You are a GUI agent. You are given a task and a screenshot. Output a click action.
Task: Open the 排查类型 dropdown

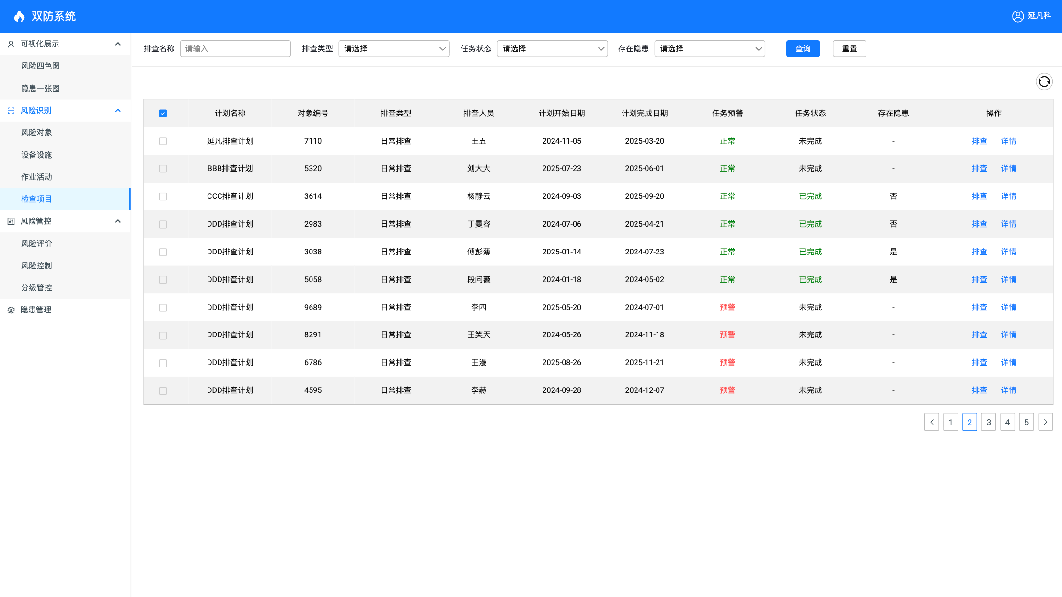coord(393,49)
